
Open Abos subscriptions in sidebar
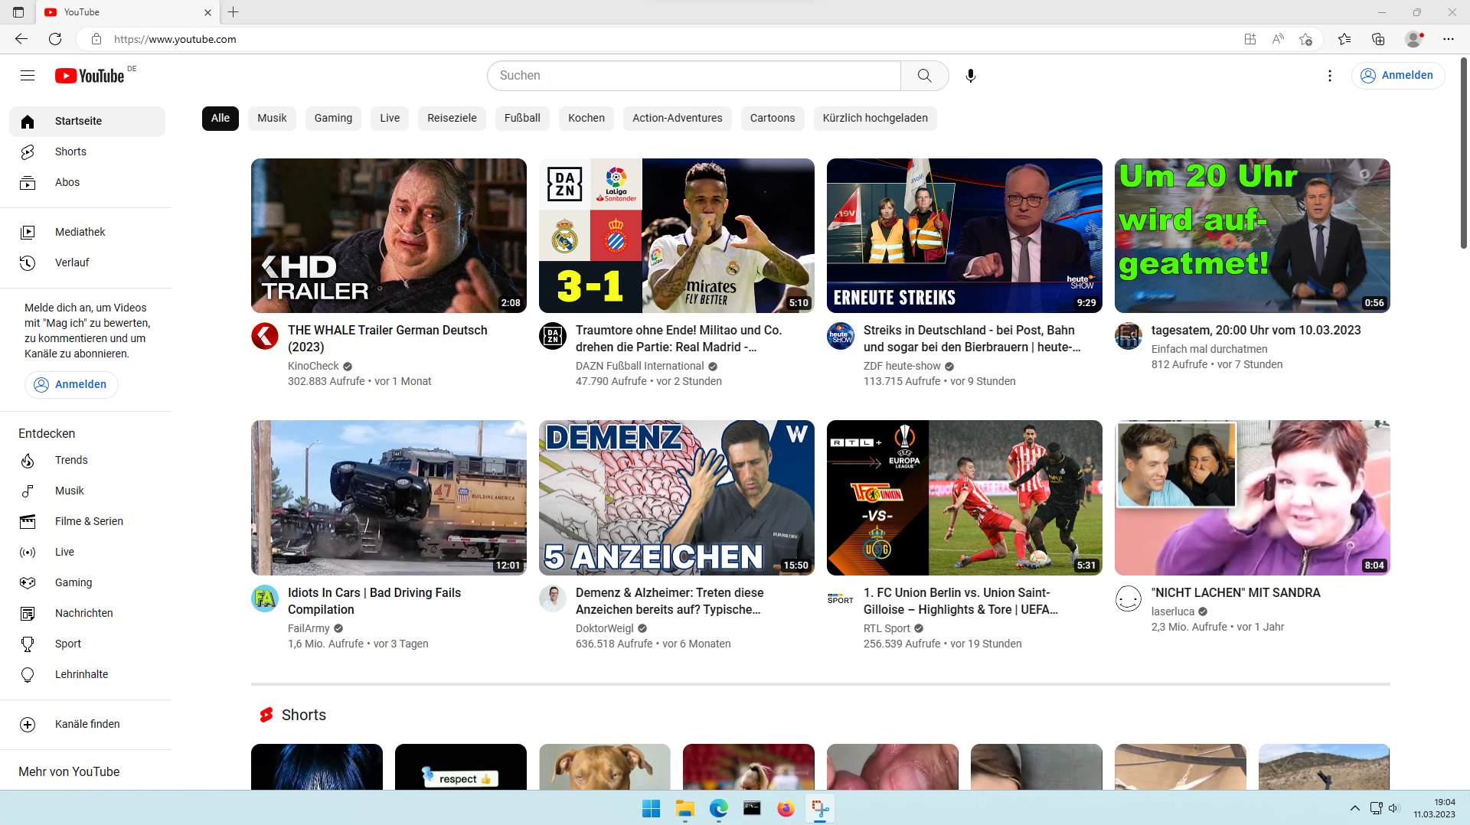pos(87,182)
